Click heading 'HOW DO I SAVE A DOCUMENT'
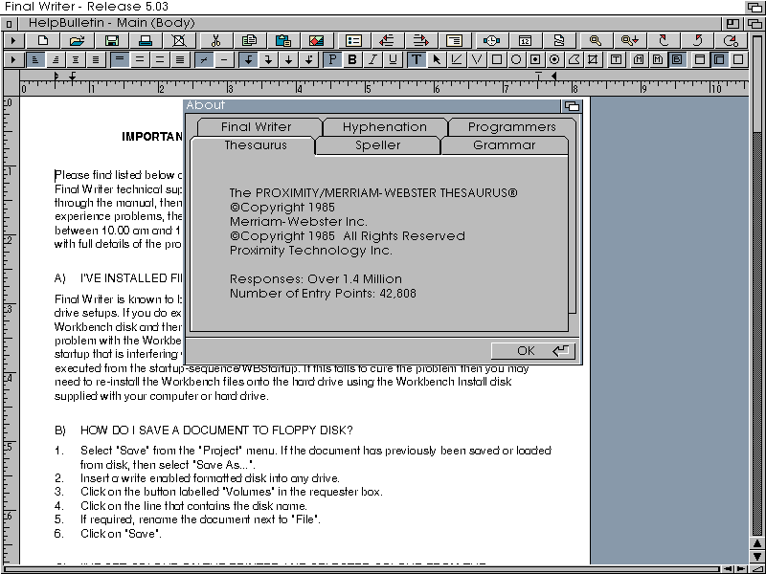This screenshot has width=766, height=574. point(216,430)
